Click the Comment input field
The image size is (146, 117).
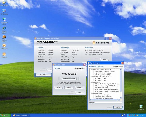pos(109,102)
